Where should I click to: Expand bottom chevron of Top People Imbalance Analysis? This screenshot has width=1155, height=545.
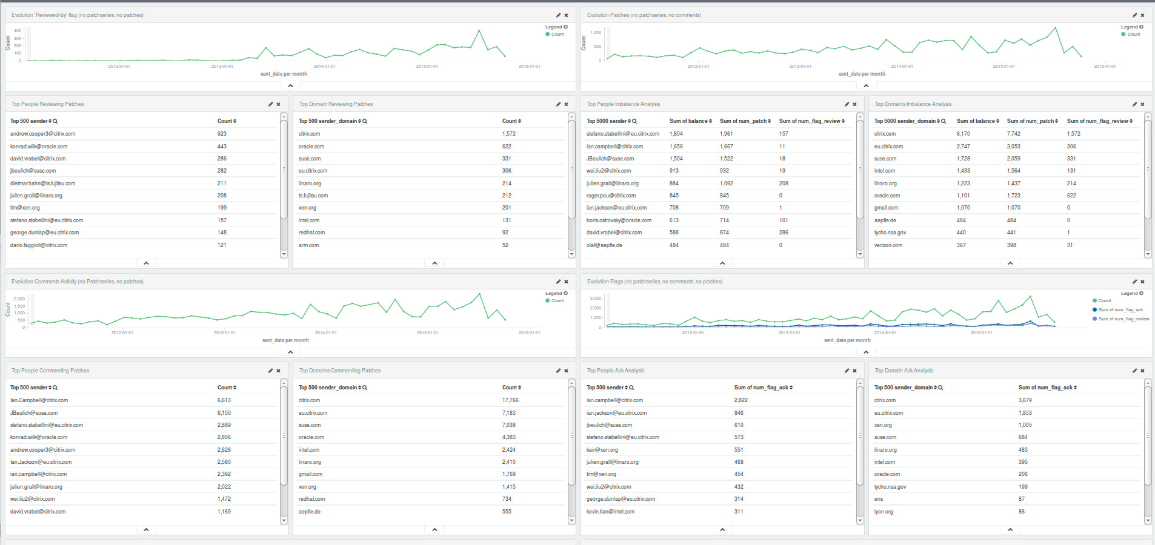722,263
